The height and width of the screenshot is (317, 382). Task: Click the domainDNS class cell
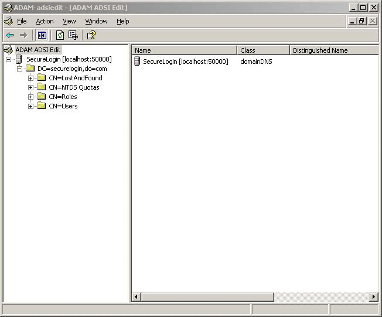coord(256,62)
